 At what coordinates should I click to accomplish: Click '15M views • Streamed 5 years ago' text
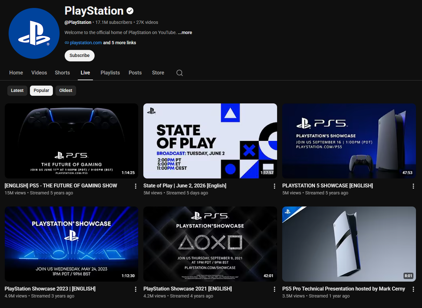[x=39, y=193]
